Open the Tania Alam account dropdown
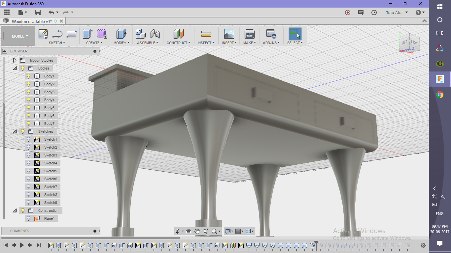Viewport: 451px width, 253px height. (397, 13)
